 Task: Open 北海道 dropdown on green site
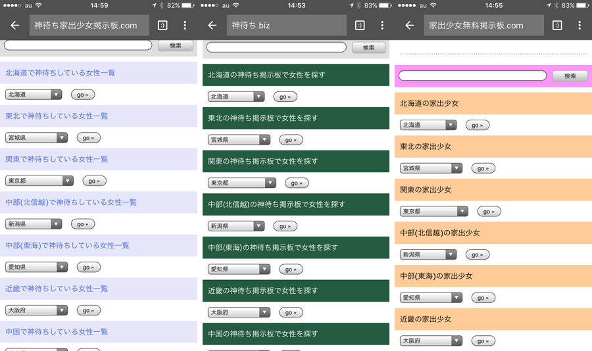tap(236, 97)
